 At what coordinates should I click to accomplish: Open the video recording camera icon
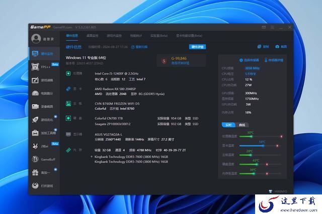point(35,106)
